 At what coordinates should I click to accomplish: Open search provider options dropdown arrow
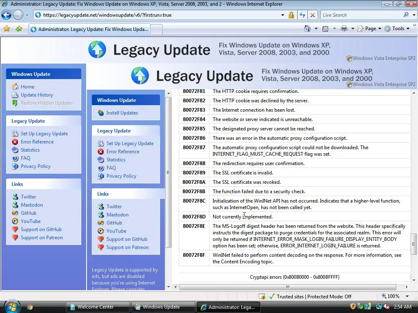[414, 15]
